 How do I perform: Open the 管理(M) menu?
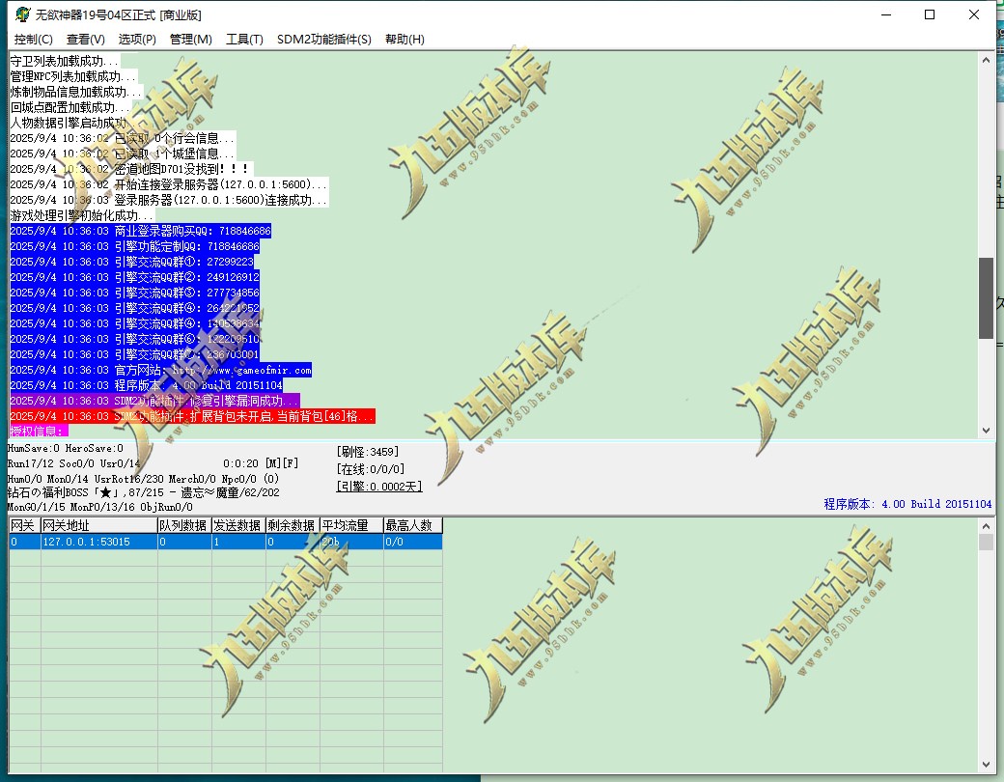click(191, 39)
